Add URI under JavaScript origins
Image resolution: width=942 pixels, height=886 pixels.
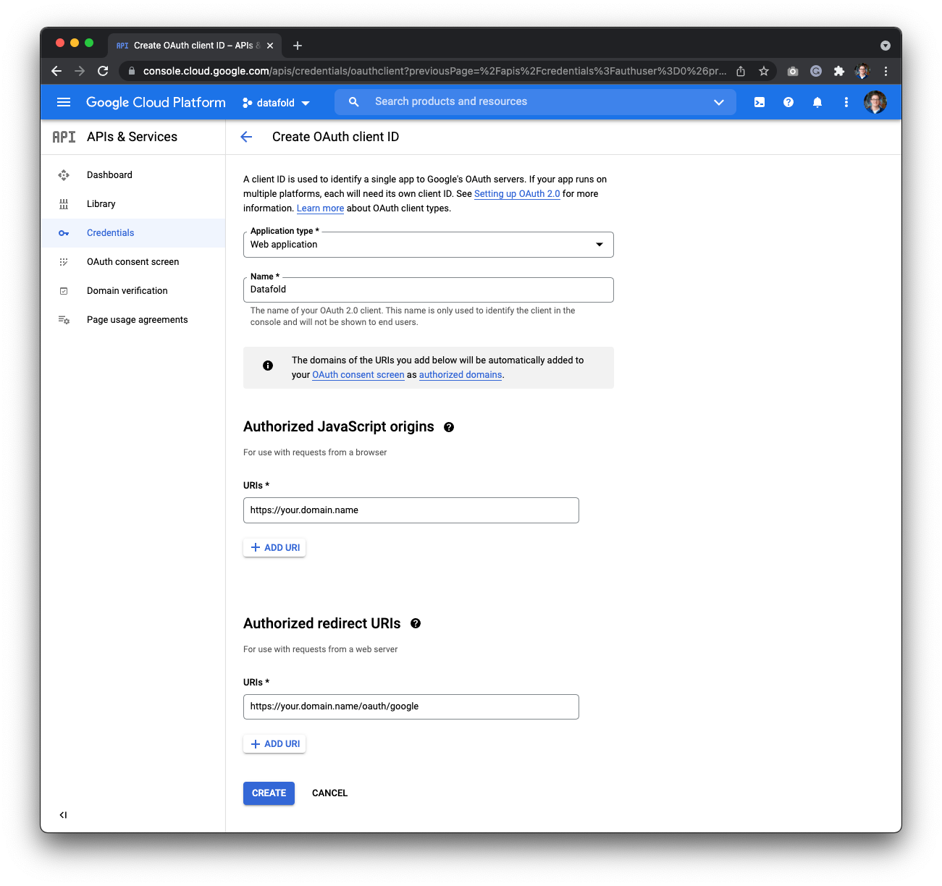tap(274, 548)
